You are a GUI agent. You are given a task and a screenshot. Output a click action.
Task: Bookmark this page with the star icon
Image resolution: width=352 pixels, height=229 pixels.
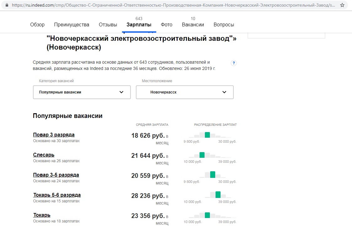click(342, 6)
